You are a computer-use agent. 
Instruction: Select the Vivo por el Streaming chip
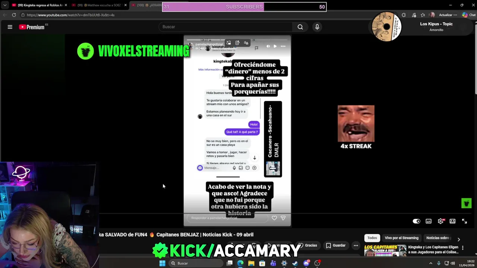[401, 238]
